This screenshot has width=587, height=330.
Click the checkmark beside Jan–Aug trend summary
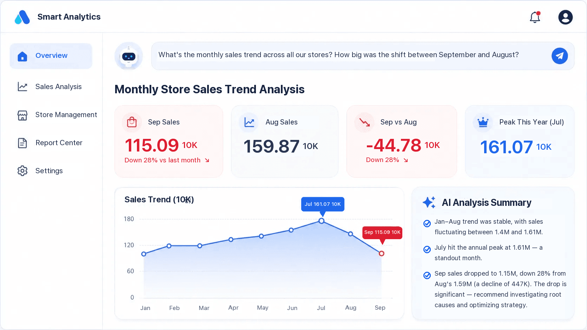[427, 223]
